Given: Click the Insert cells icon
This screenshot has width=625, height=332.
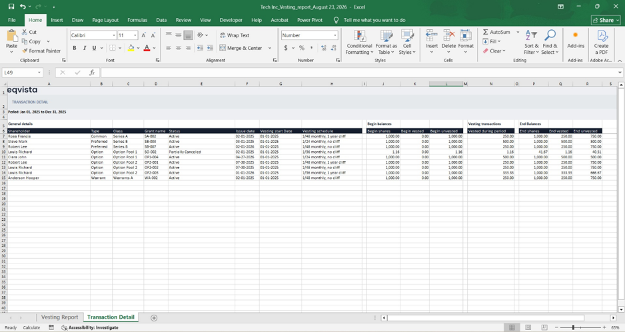Looking at the screenshot, I should pos(432,35).
